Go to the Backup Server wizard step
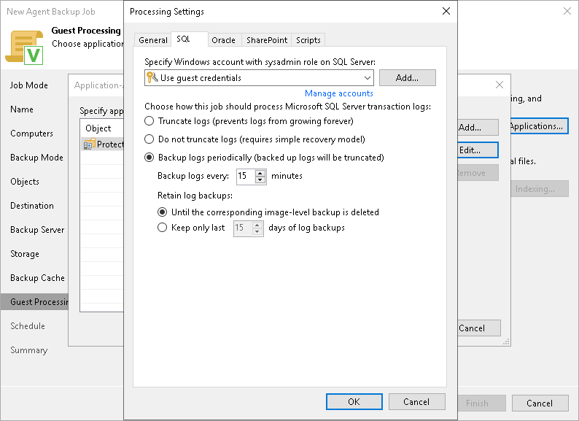This screenshot has width=579, height=421. click(x=37, y=230)
